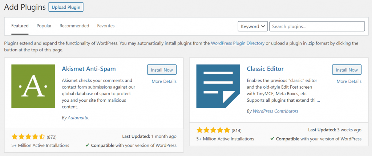372x156 pixels.
Task: Click Classic Editor's five-star rating
Action: coord(213,130)
